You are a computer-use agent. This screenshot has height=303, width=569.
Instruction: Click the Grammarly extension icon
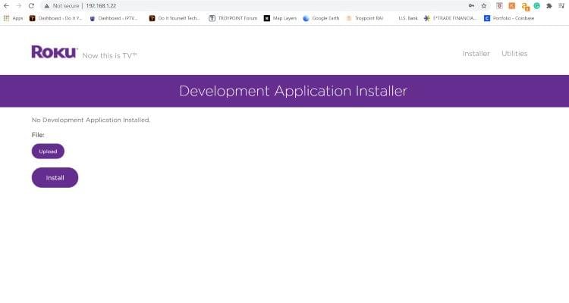536,5
